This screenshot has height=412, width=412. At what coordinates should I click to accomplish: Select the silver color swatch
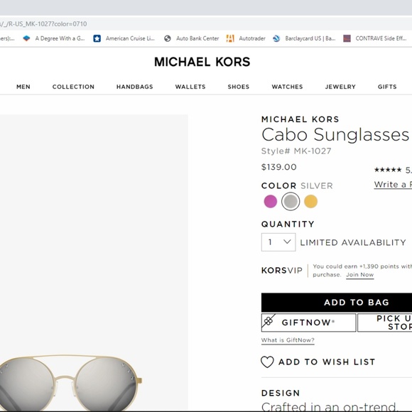point(291,202)
